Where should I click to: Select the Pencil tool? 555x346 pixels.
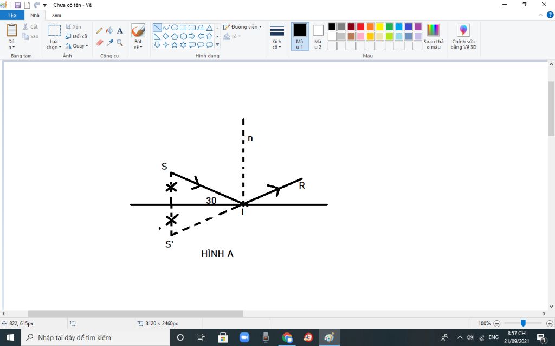pyautogui.click(x=99, y=31)
